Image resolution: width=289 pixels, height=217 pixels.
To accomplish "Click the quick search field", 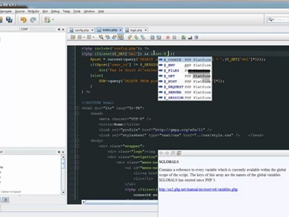I will [279, 20].
